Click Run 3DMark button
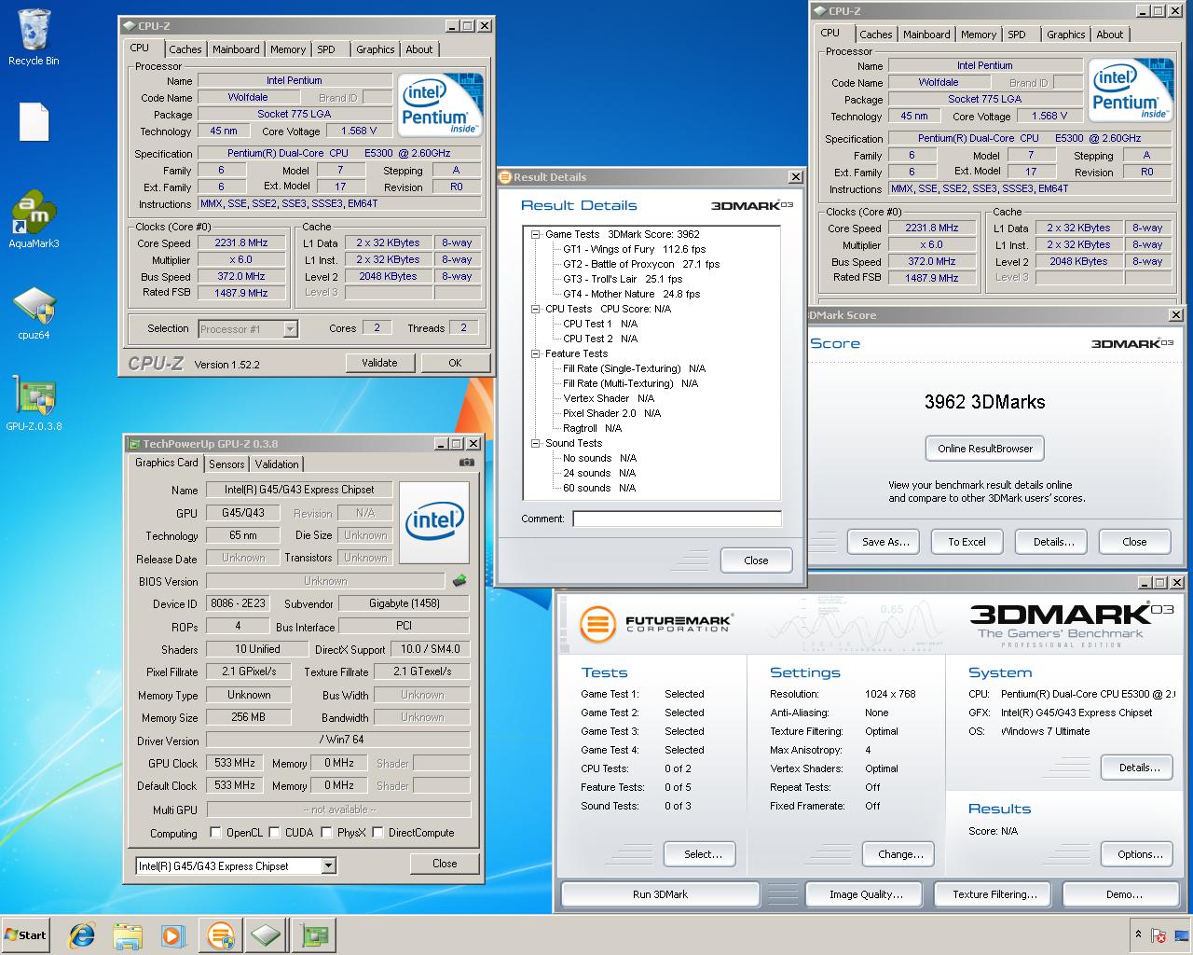The width and height of the screenshot is (1193, 955). (660, 894)
